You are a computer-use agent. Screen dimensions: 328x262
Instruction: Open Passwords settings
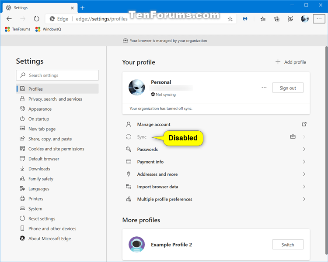[x=216, y=150]
